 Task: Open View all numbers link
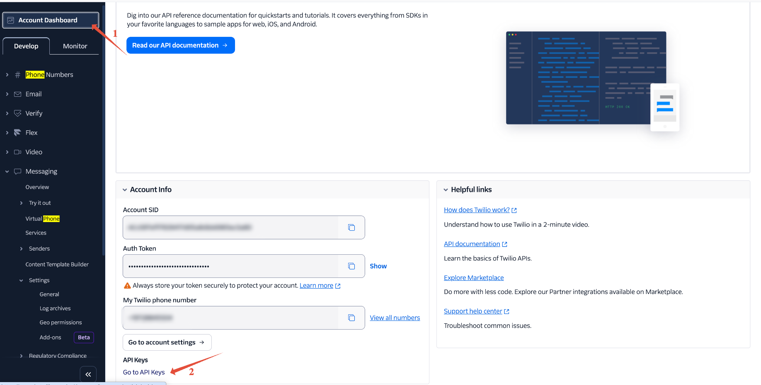[395, 318]
